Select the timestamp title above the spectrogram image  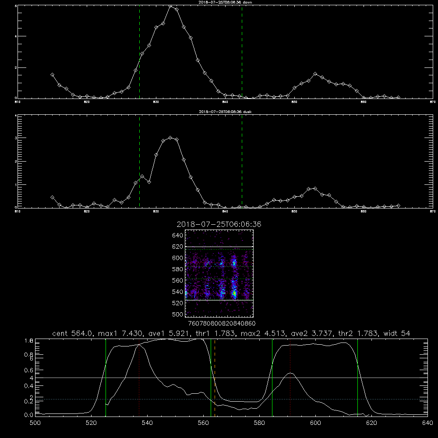(x=219, y=224)
